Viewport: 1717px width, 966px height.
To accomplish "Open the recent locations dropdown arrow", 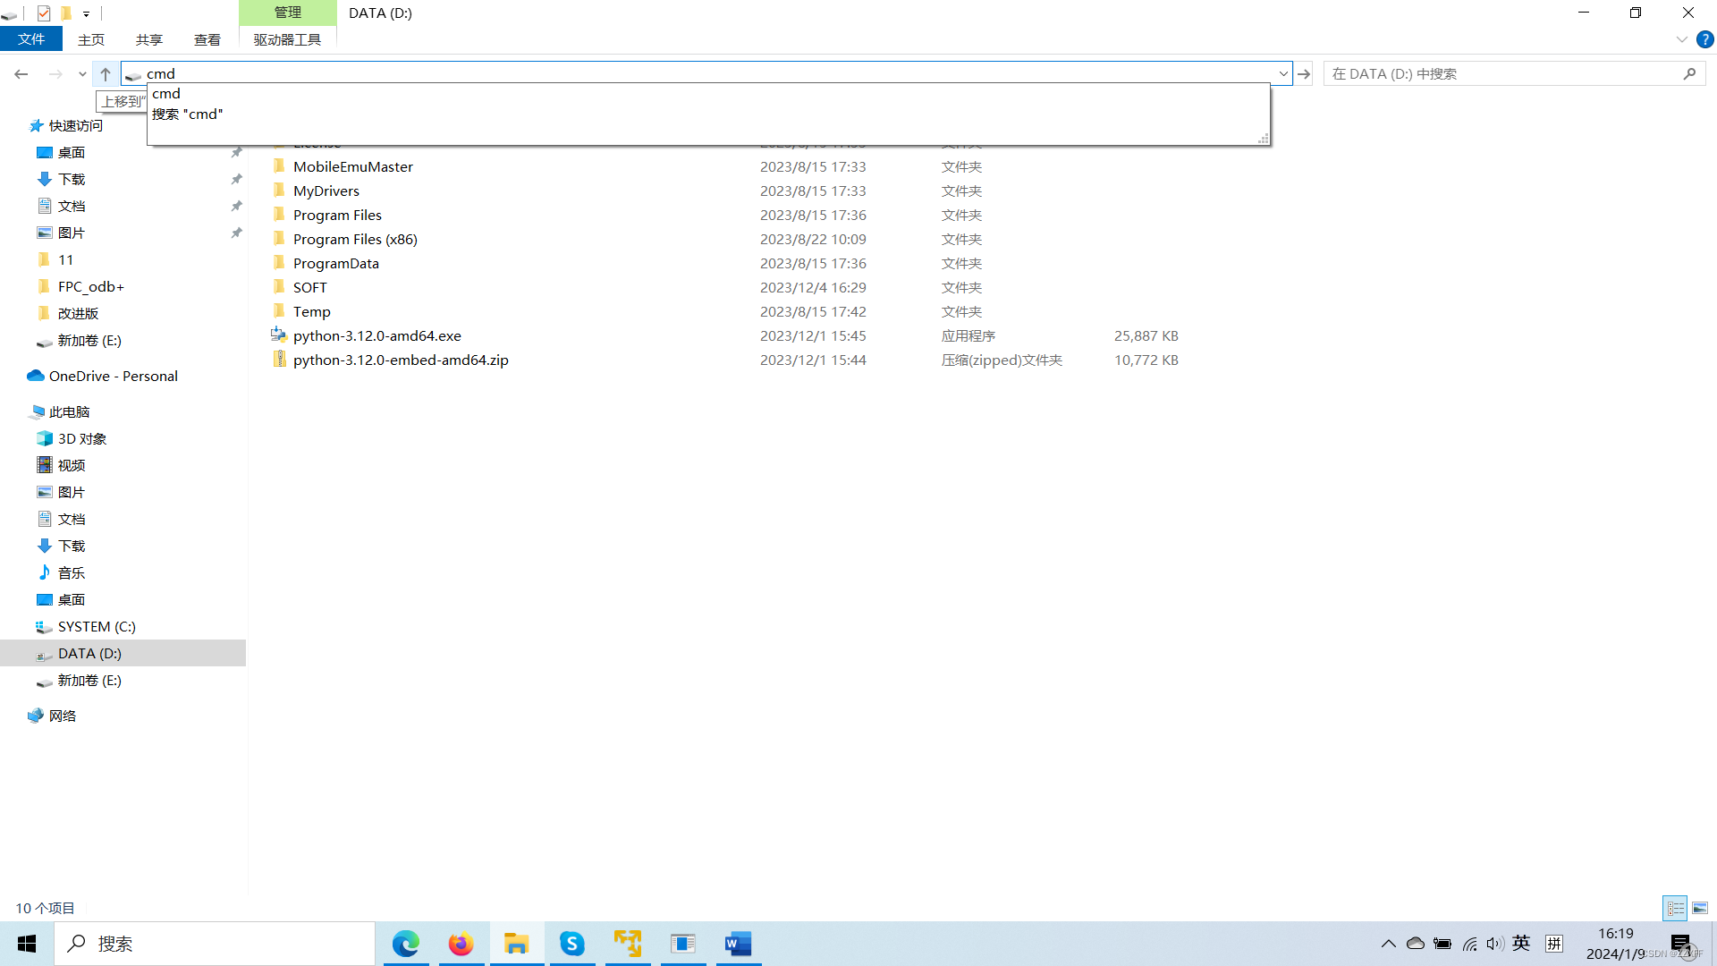I will coord(82,74).
